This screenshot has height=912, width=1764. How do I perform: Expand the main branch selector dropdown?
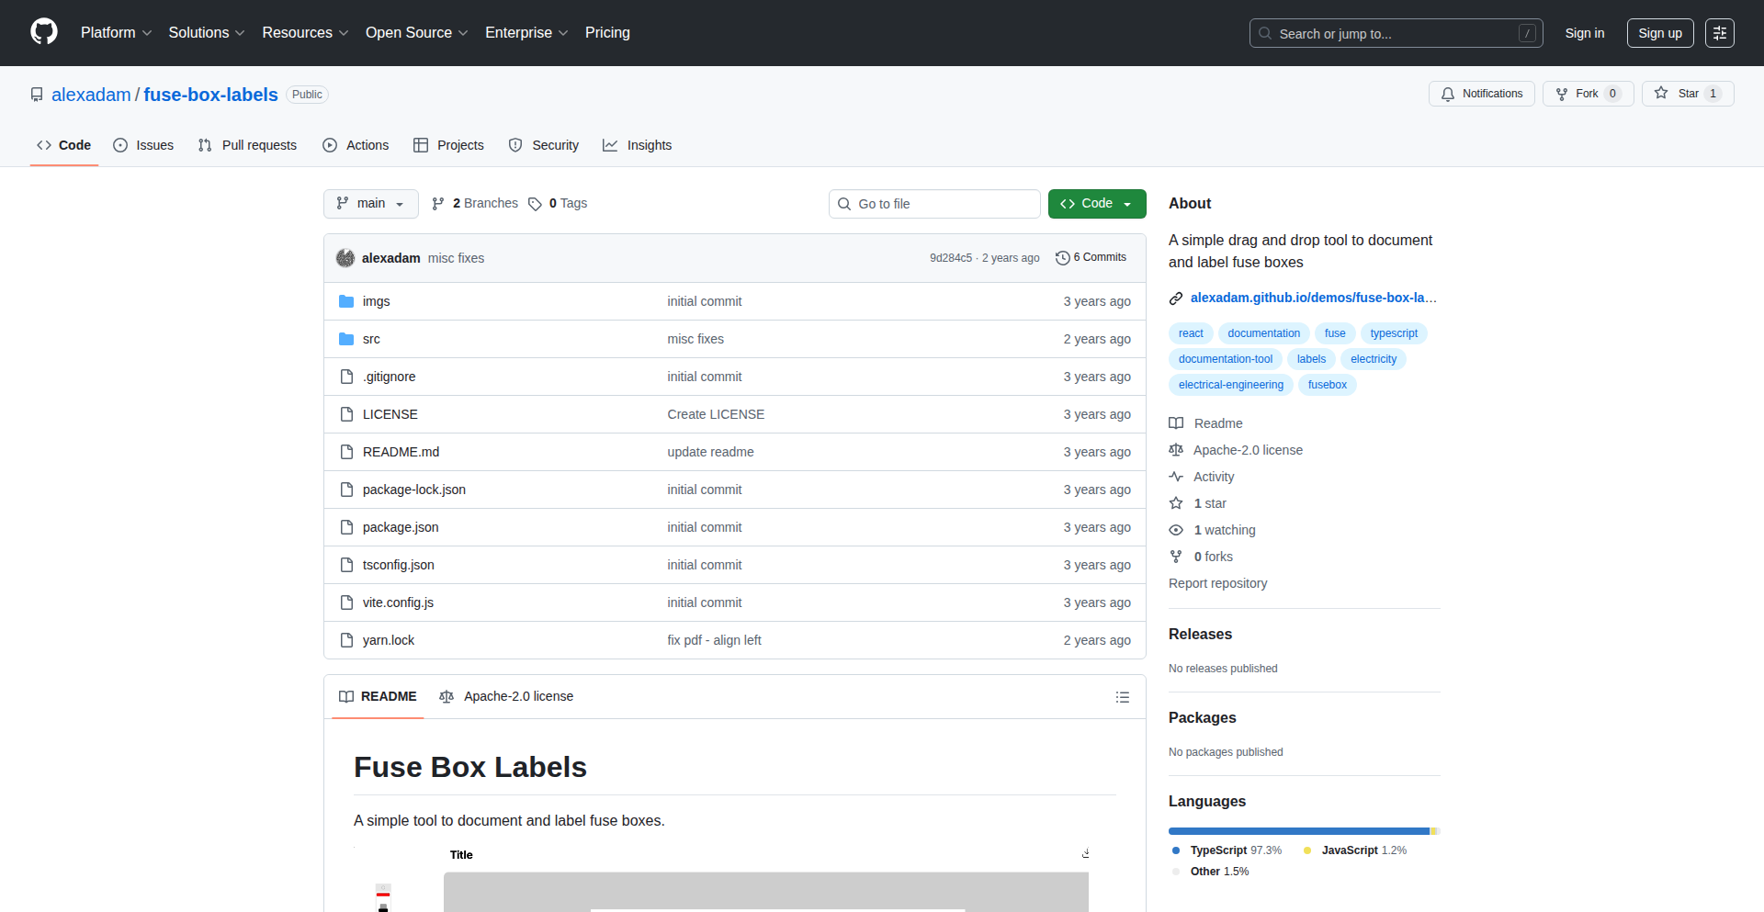[370, 204]
